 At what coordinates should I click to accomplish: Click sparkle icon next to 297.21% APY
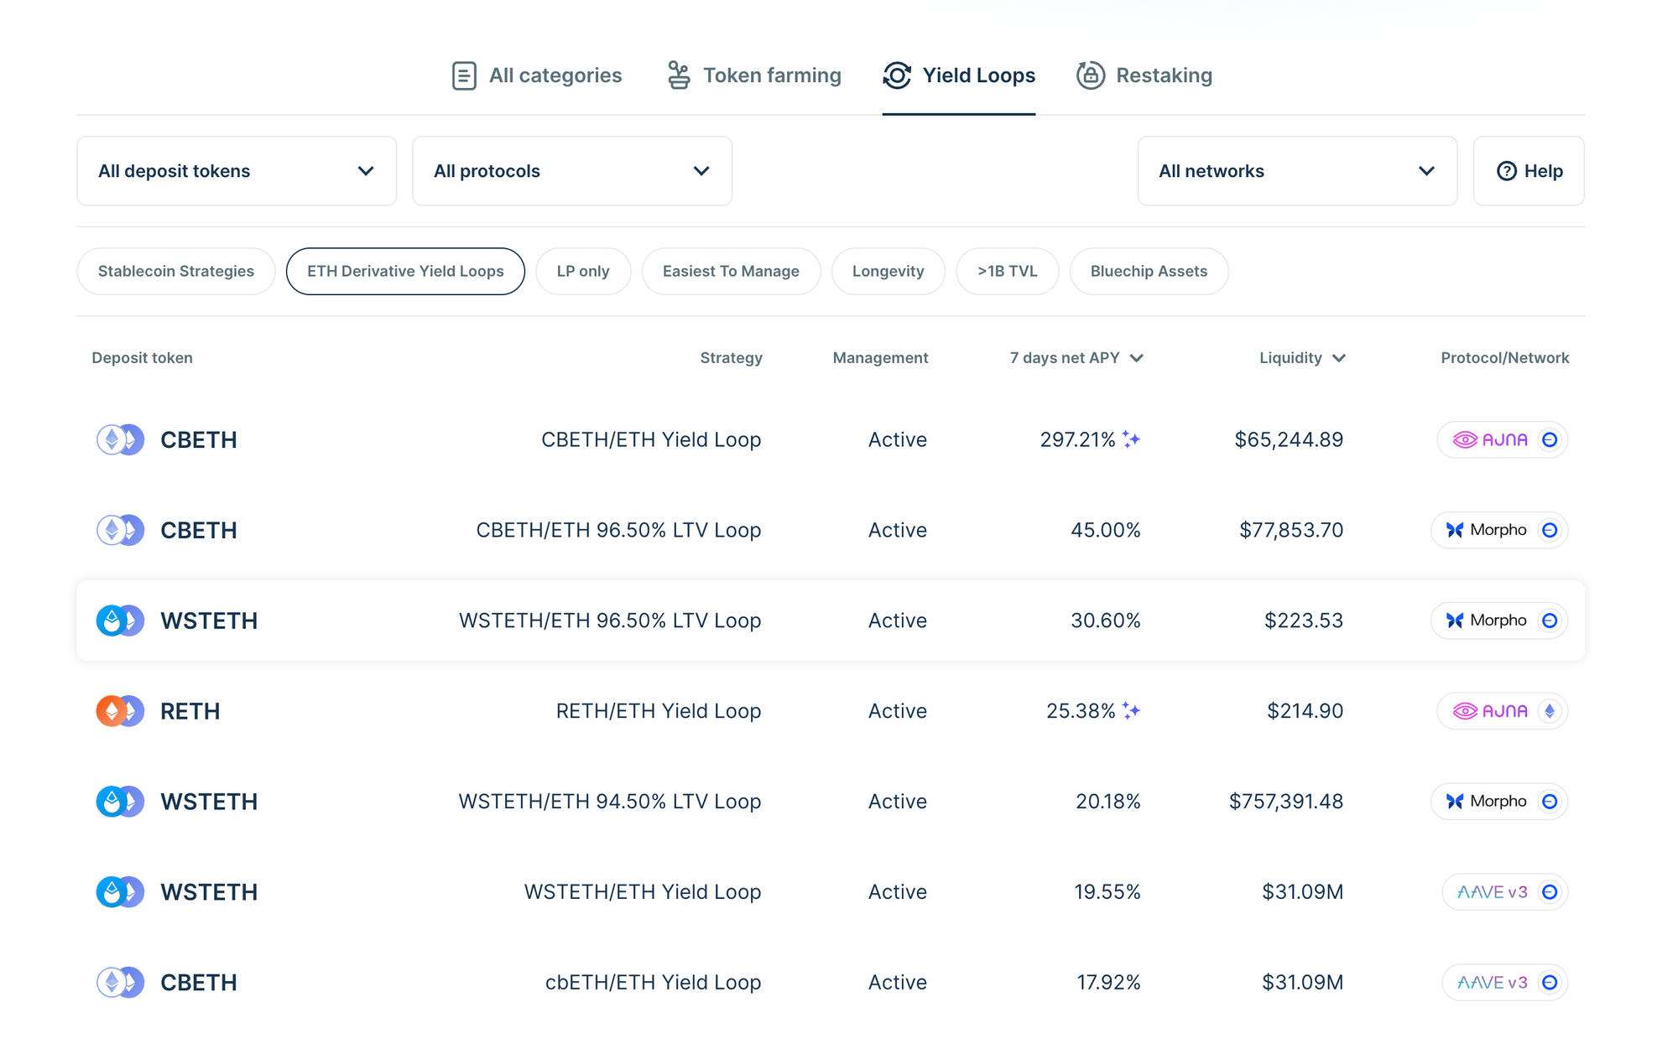(1131, 439)
